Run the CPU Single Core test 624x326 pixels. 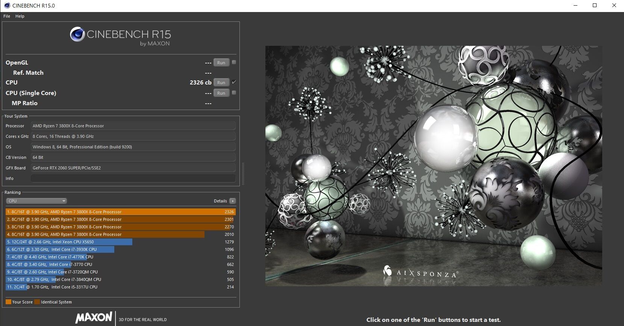tap(221, 93)
